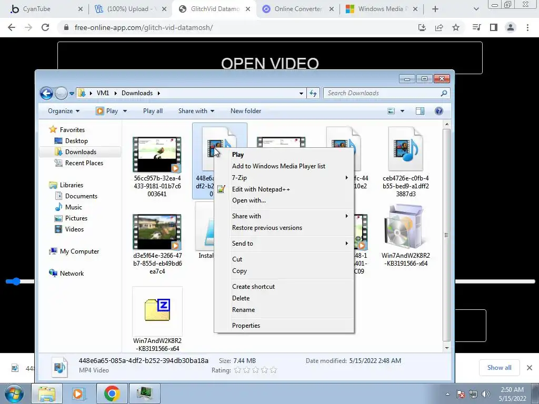Open the Send to submenu

[284, 244]
